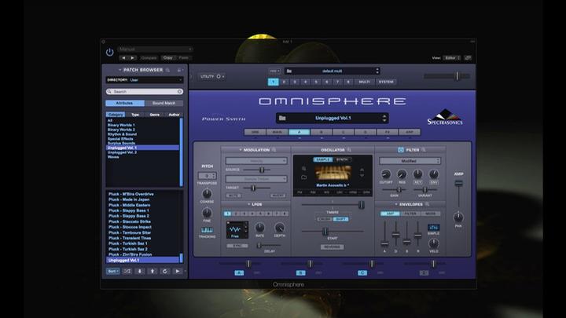
Task: Open the Modulation zoom magnifier icon
Action: [274, 150]
